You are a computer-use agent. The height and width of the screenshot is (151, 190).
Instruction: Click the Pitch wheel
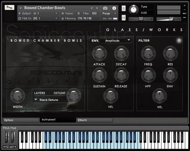(x=7, y=137)
